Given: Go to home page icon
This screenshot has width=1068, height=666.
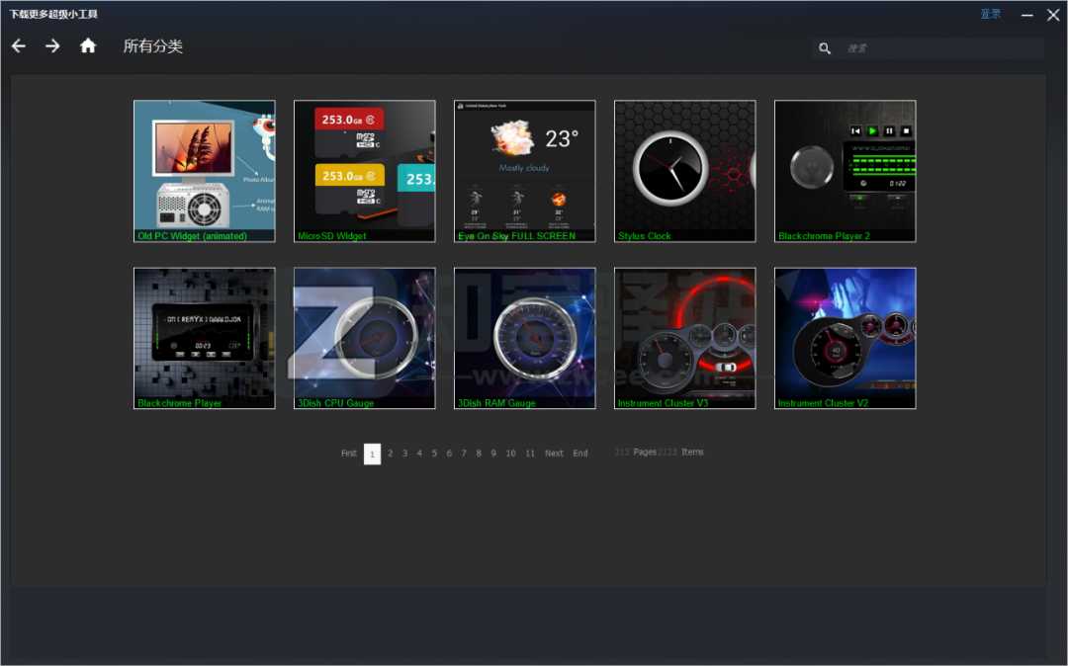Looking at the screenshot, I should [x=88, y=46].
